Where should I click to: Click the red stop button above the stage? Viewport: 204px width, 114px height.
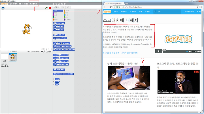coord(50,8)
